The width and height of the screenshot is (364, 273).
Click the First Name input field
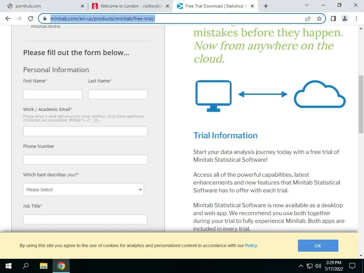[x=53, y=94]
